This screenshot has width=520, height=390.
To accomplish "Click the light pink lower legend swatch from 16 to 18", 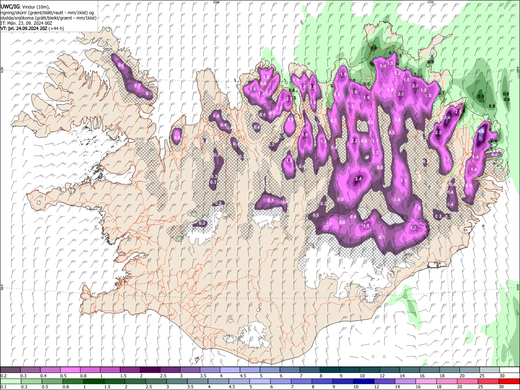I will click(427, 381).
